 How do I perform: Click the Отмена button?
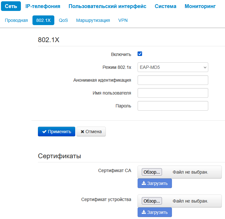tap(91, 132)
